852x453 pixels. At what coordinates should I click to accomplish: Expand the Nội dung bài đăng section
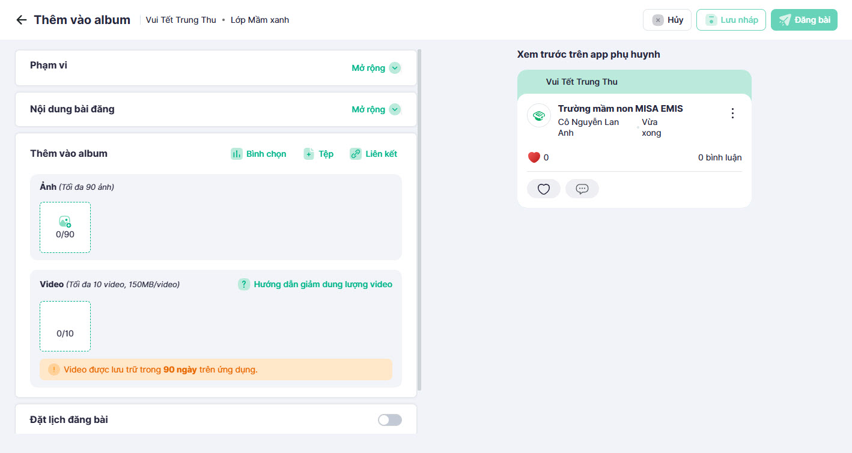pos(368,109)
